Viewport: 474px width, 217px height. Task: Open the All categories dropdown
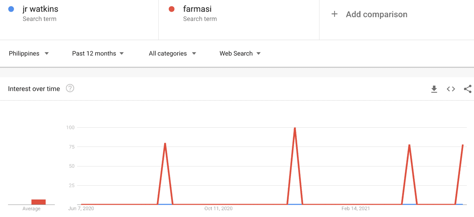(x=173, y=54)
